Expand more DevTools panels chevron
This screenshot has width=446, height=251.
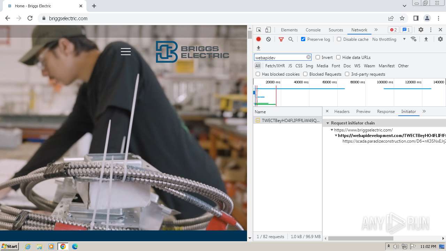tap(376, 30)
